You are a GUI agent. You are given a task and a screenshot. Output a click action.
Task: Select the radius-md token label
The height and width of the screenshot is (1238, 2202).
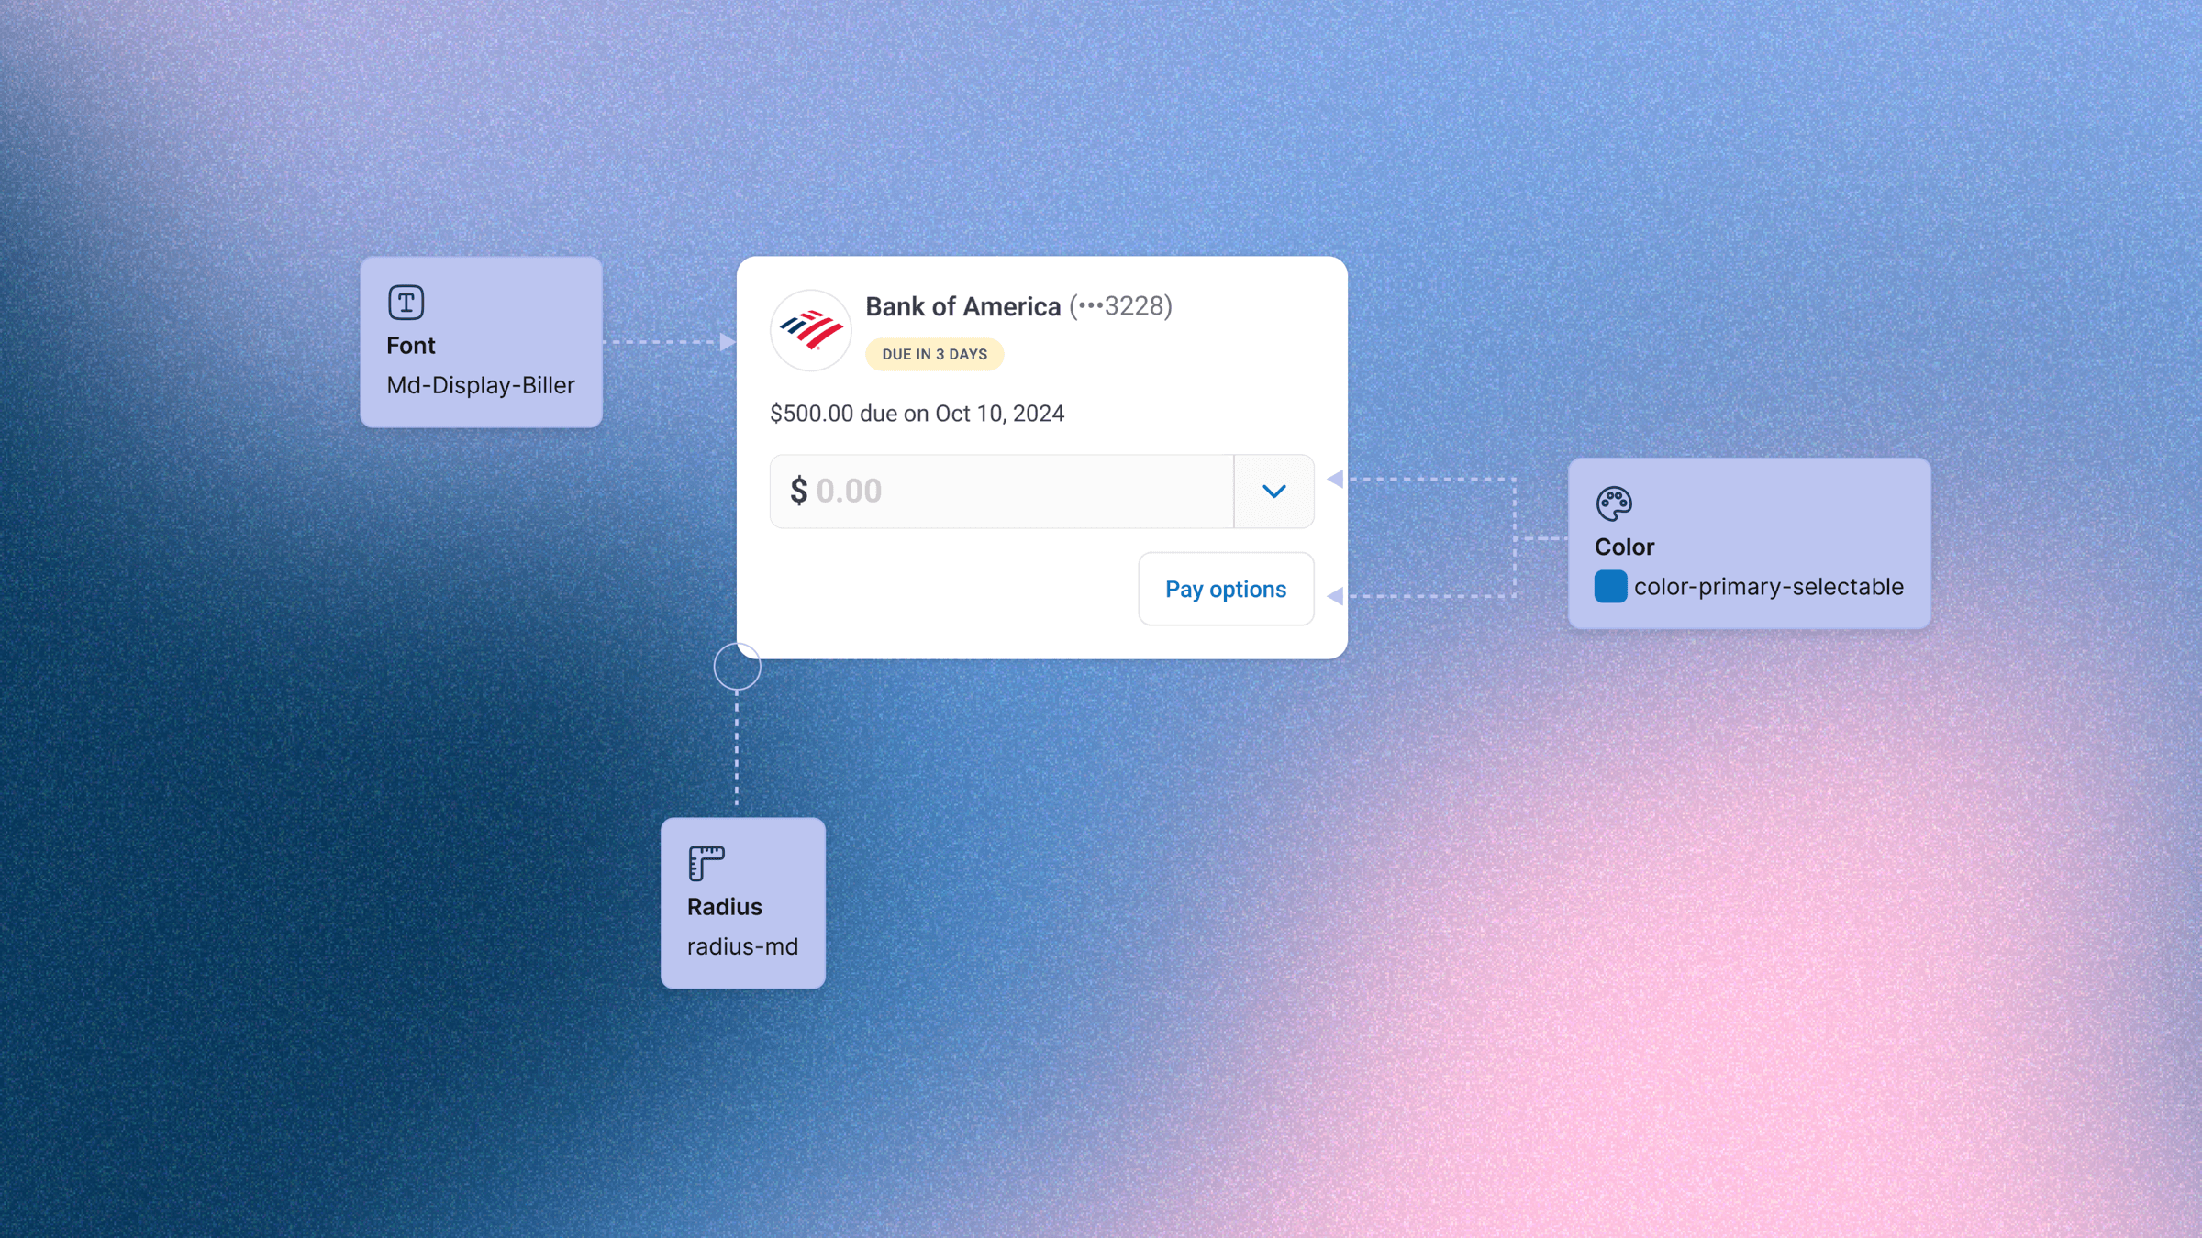742,946
